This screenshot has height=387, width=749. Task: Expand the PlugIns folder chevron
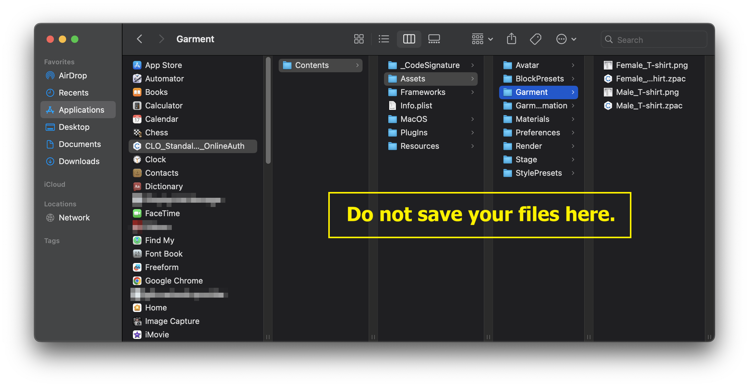(472, 133)
